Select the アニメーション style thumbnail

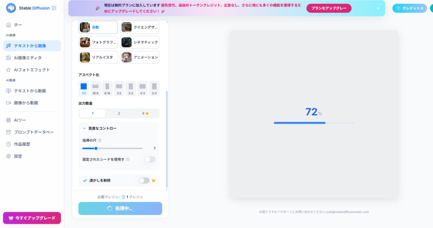pos(140,57)
